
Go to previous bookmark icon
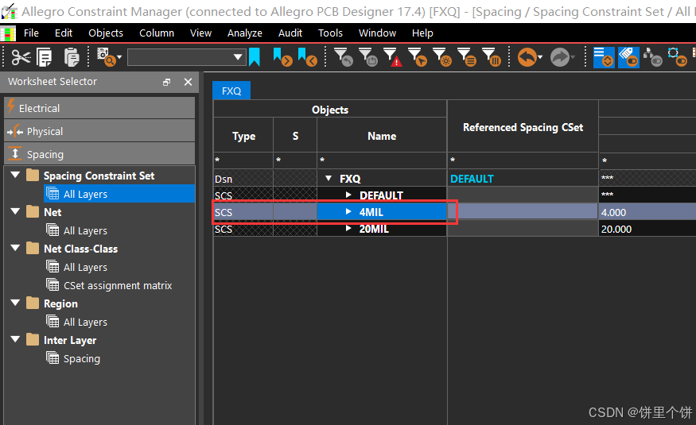click(x=307, y=57)
